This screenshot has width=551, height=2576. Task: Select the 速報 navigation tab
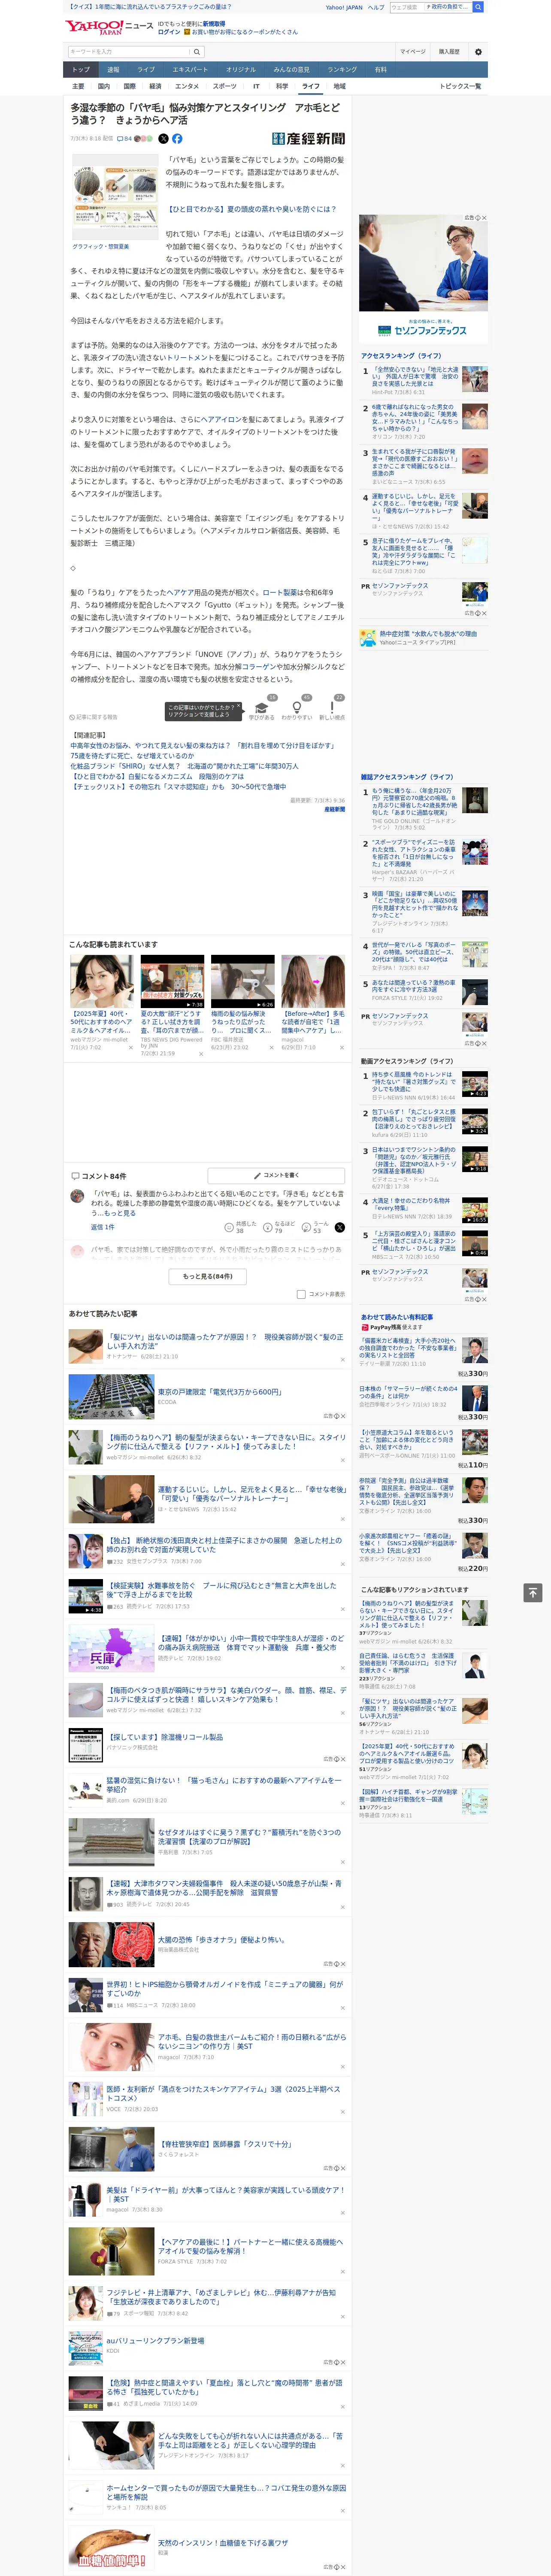click(x=113, y=70)
